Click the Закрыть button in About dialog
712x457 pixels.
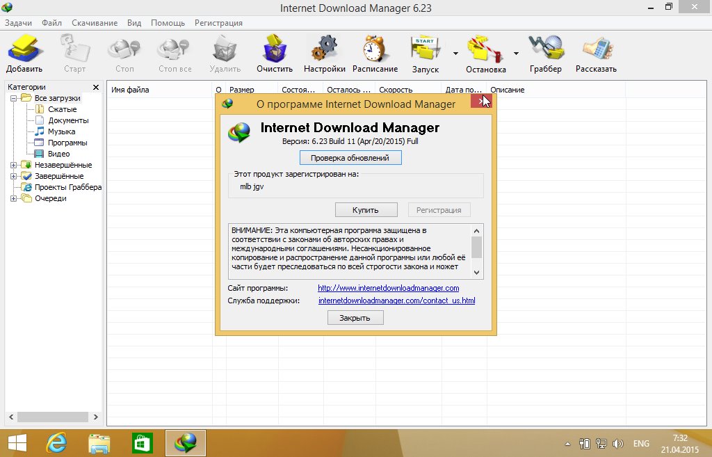[x=355, y=318]
